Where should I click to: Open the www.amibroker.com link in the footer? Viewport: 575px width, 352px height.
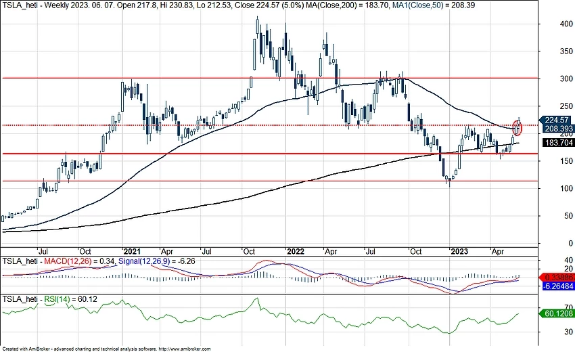[185, 349]
